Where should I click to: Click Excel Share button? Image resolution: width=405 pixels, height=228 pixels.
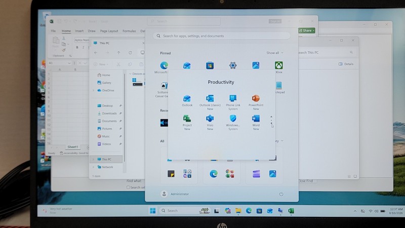[307, 30]
